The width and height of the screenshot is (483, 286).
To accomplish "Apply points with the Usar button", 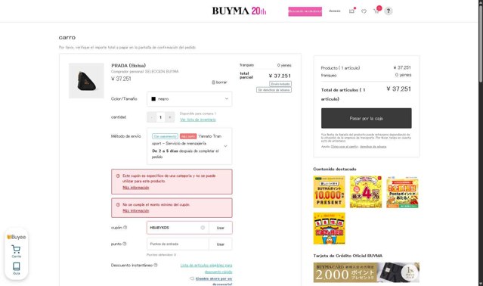I will [220, 244].
